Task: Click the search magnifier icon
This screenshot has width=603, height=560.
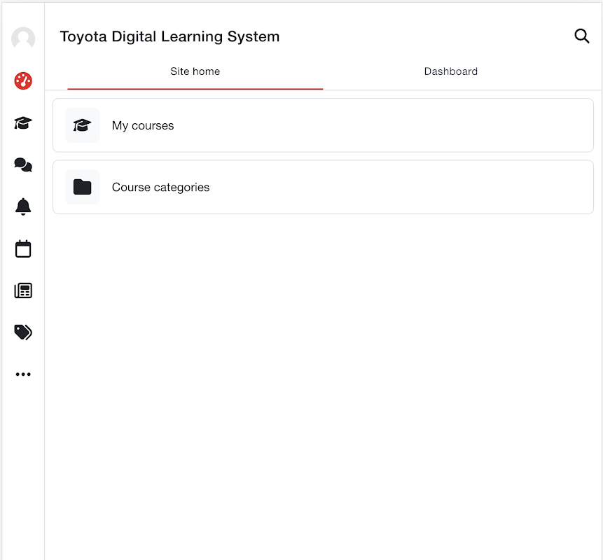Action: 582,36
